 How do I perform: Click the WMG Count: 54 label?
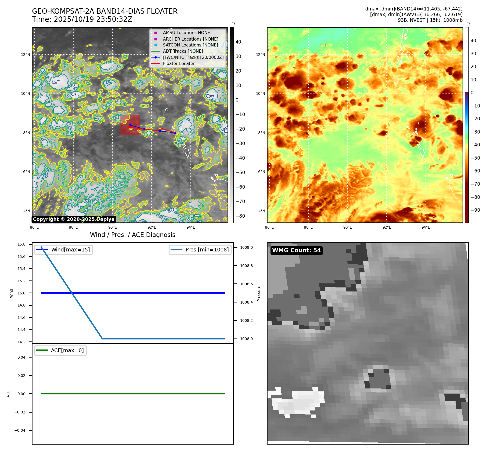coord(296,250)
